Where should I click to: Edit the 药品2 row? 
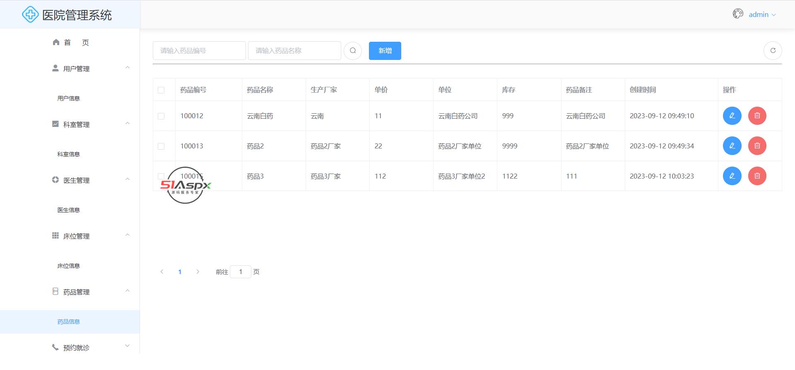pyautogui.click(x=732, y=146)
